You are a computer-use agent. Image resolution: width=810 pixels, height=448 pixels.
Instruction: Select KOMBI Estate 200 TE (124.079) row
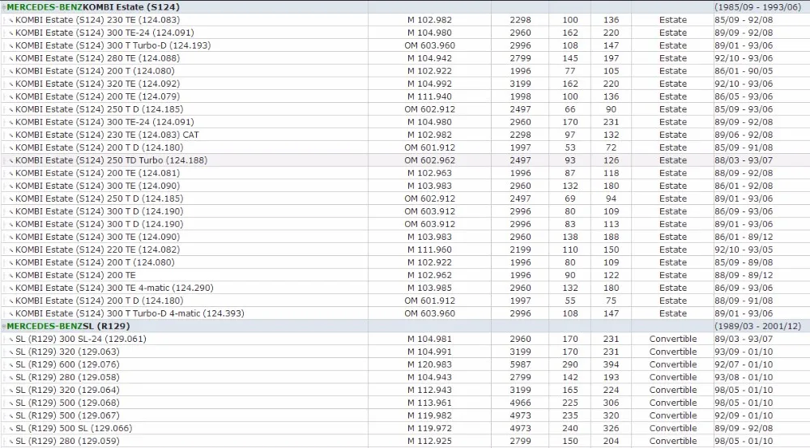point(405,96)
